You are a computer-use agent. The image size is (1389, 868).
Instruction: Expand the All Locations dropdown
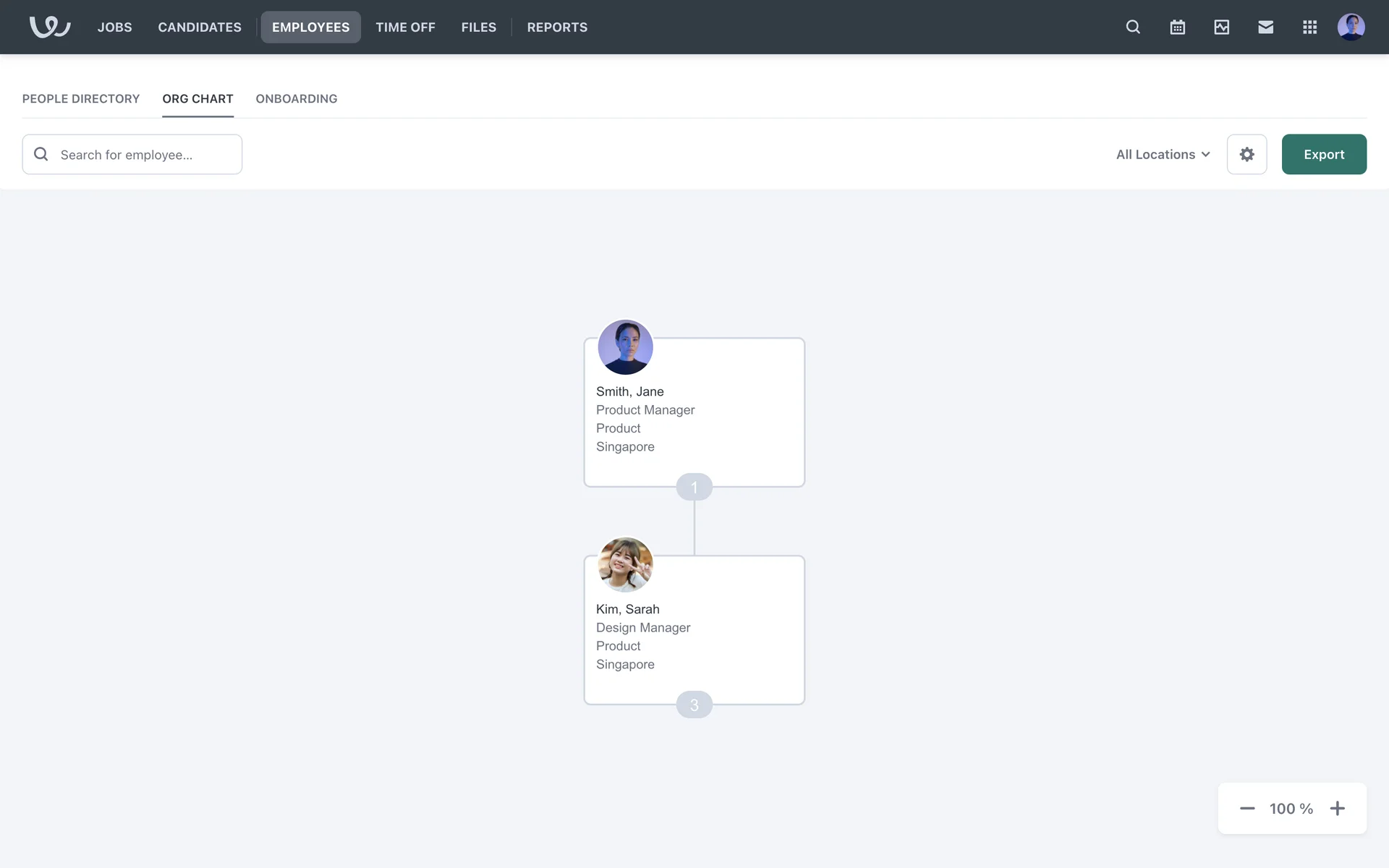coord(1163,154)
